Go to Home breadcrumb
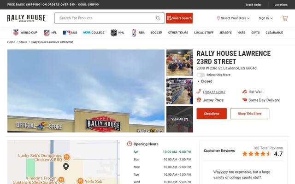 11,42
